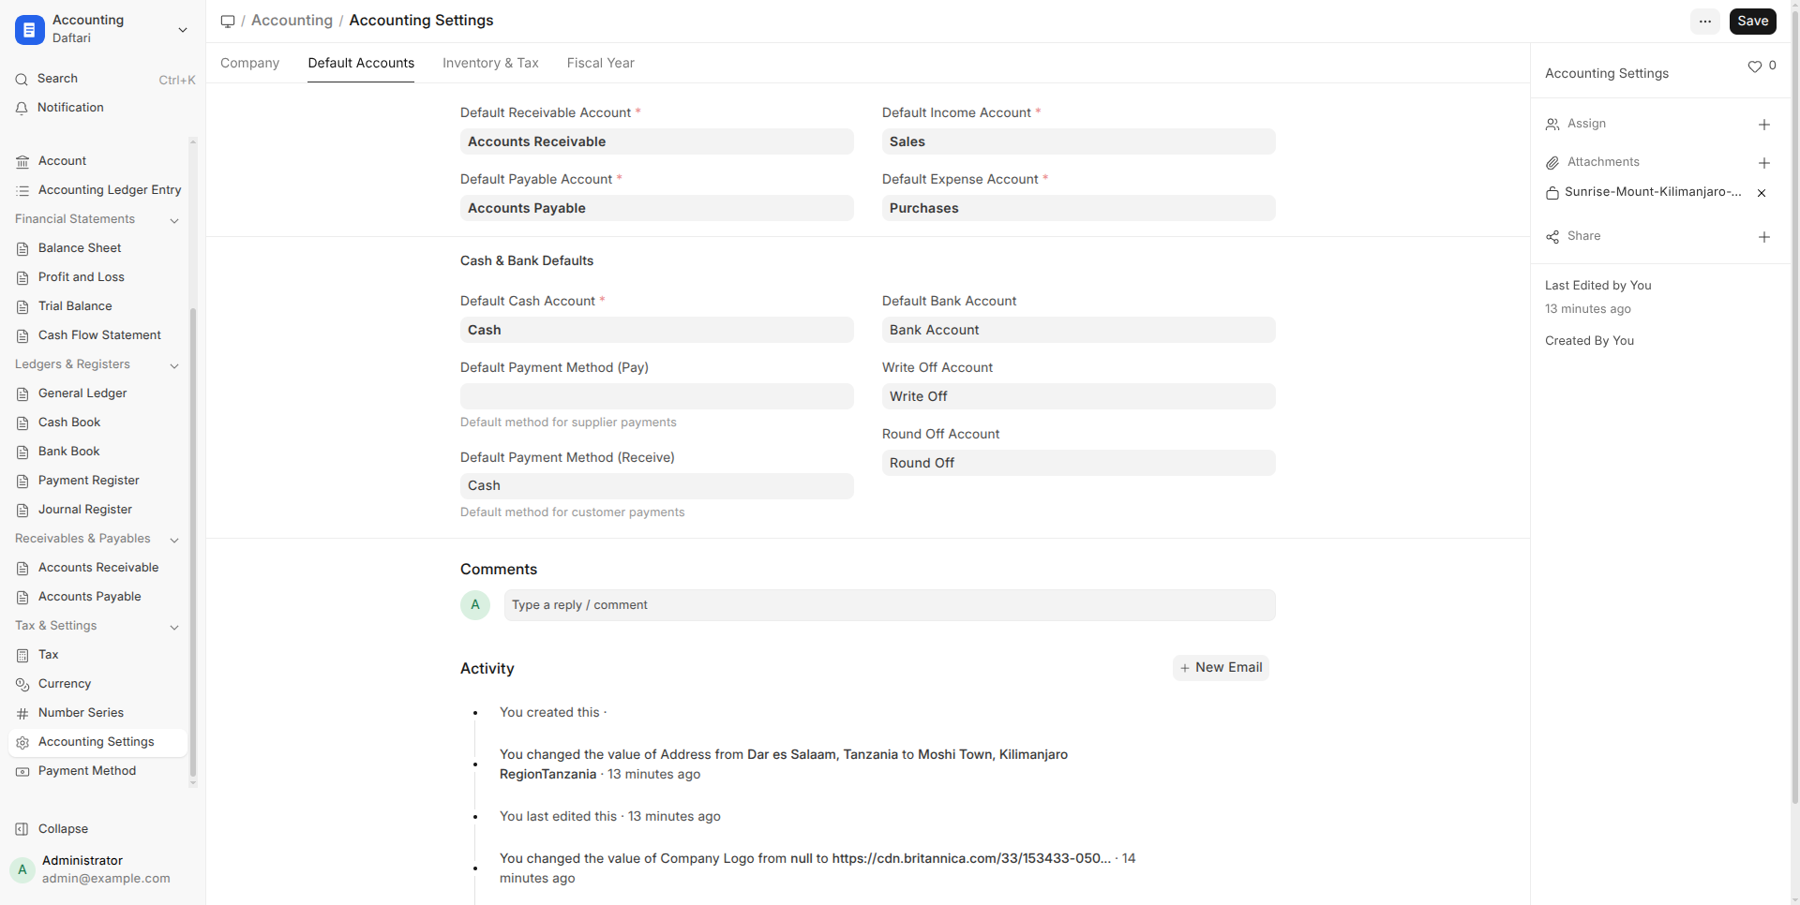Open the Notification bell icon
The width and height of the screenshot is (1800, 905).
click(22, 109)
